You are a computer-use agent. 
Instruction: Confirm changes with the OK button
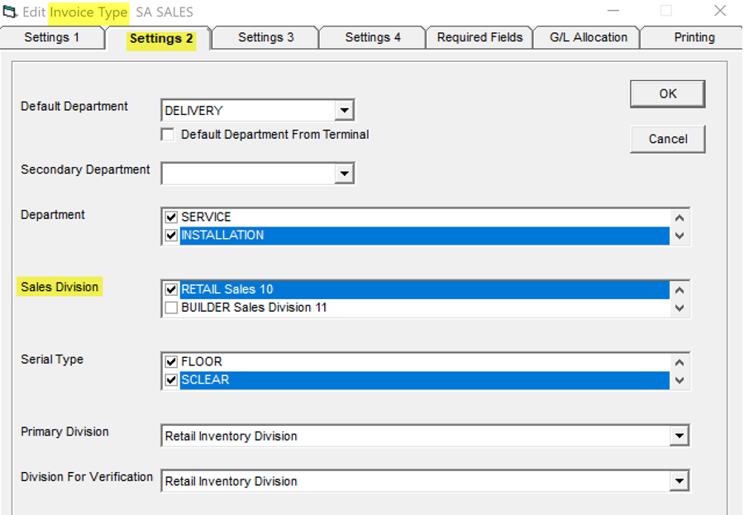(668, 94)
